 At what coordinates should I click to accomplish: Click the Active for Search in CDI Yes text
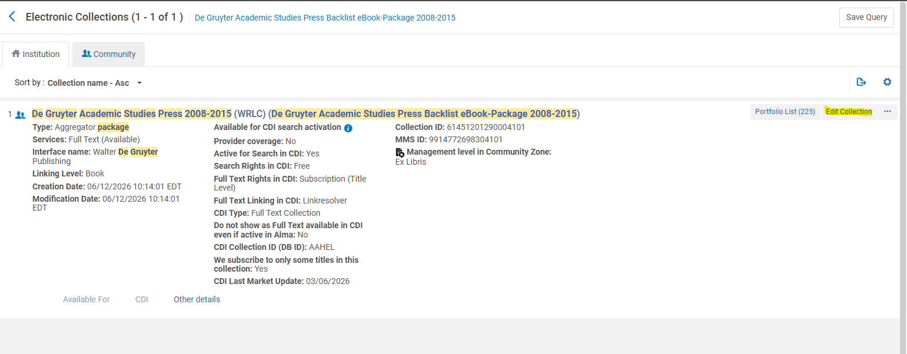[x=267, y=153]
